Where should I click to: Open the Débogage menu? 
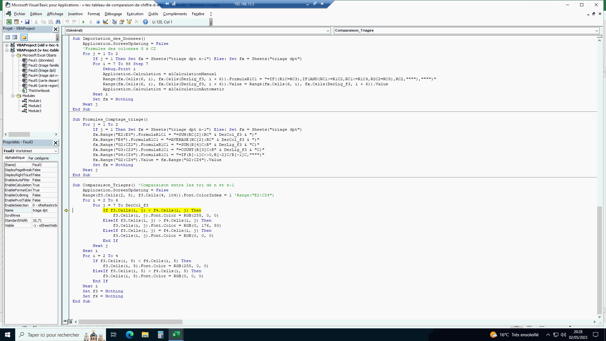click(x=113, y=14)
